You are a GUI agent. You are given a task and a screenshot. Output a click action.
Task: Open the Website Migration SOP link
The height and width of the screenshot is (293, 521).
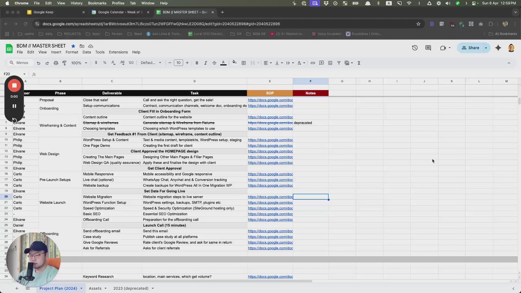270,197
